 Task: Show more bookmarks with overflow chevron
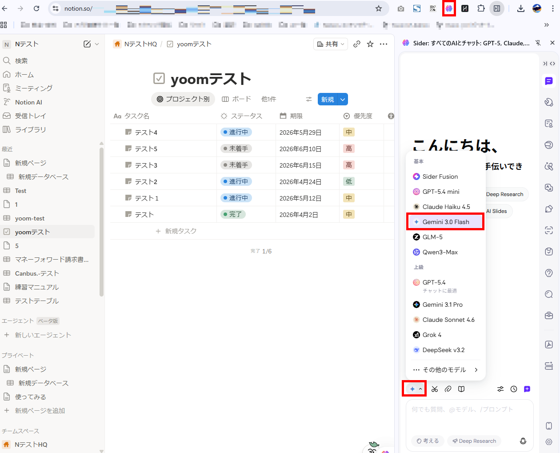coord(547,25)
